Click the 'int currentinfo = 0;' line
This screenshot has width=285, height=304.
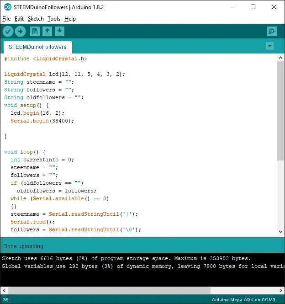(x=42, y=160)
